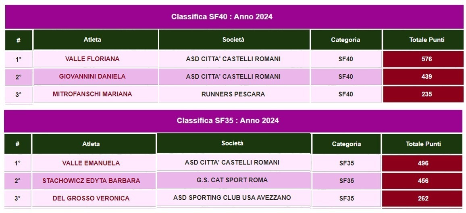Click the 576 total points cell
466x213 pixels.
(x=423, y=59)
